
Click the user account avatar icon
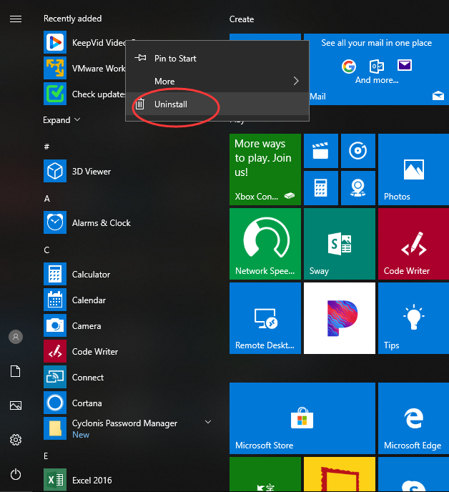point(16,337)
